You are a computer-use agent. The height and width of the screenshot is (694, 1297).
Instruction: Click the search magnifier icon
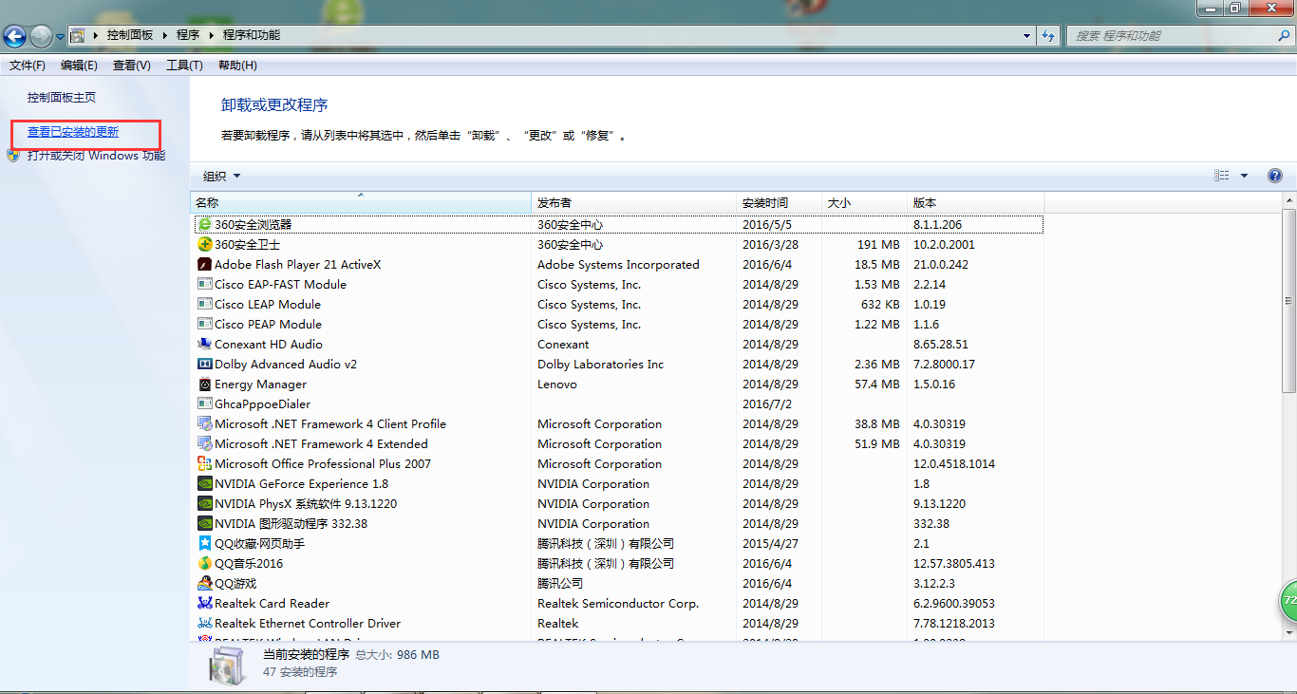point(1284,35)
